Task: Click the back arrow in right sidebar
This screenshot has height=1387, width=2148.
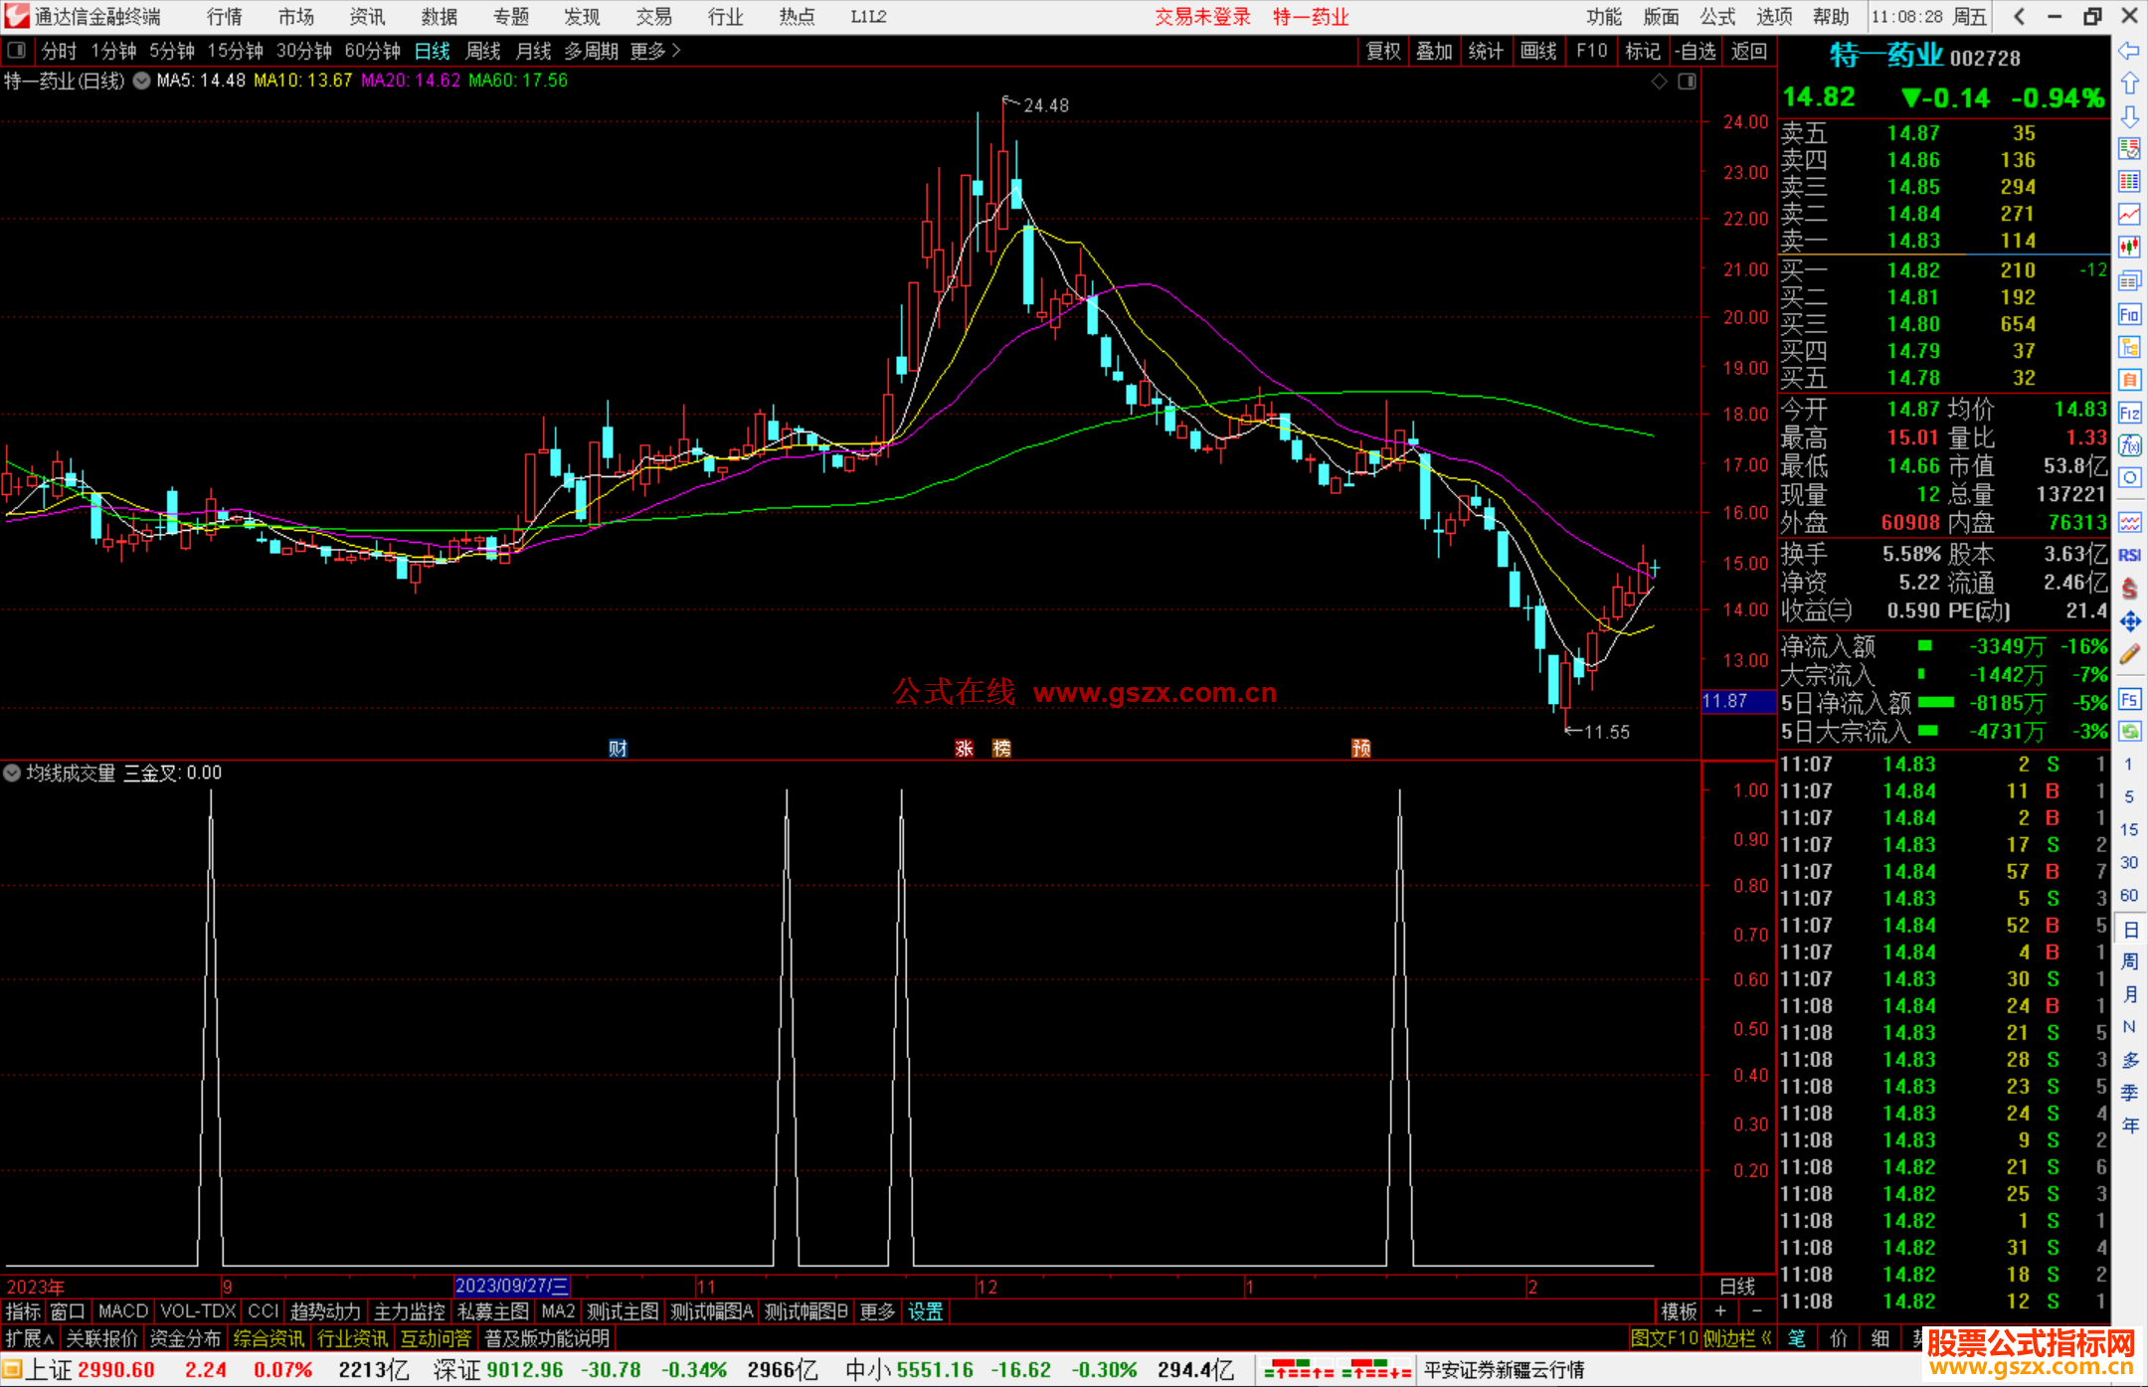Action: (x=2128, y=51)
